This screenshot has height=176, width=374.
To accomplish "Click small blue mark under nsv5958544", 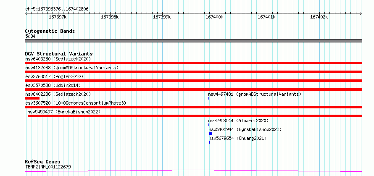I will [x=209, y=125].
